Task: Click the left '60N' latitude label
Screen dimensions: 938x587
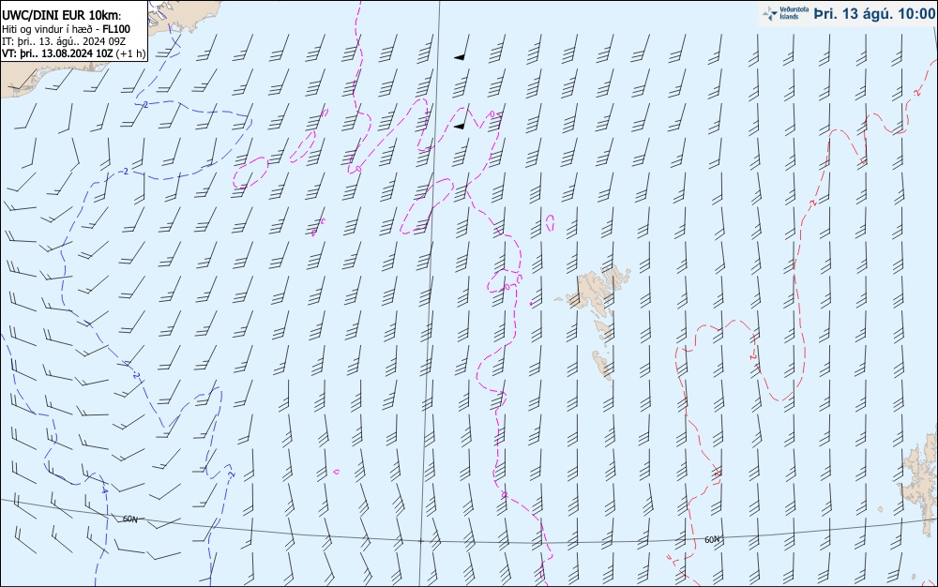Action: (x=129, y=519)
